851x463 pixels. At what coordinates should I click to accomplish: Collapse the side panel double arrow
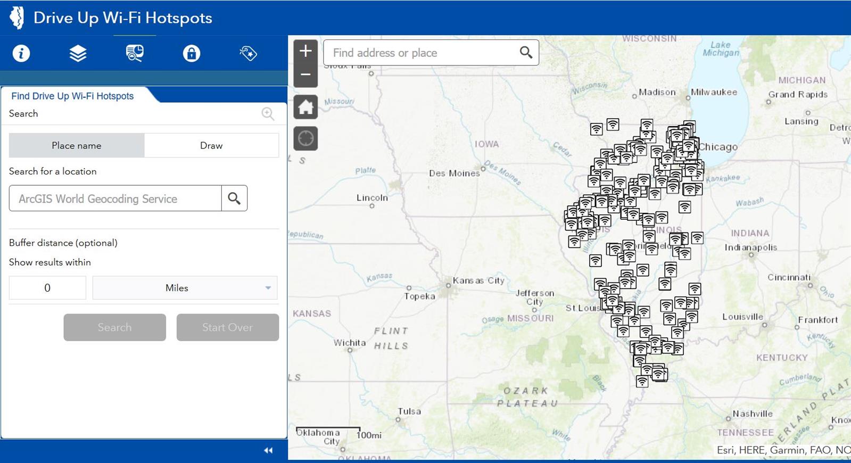(x=268, y=450)
